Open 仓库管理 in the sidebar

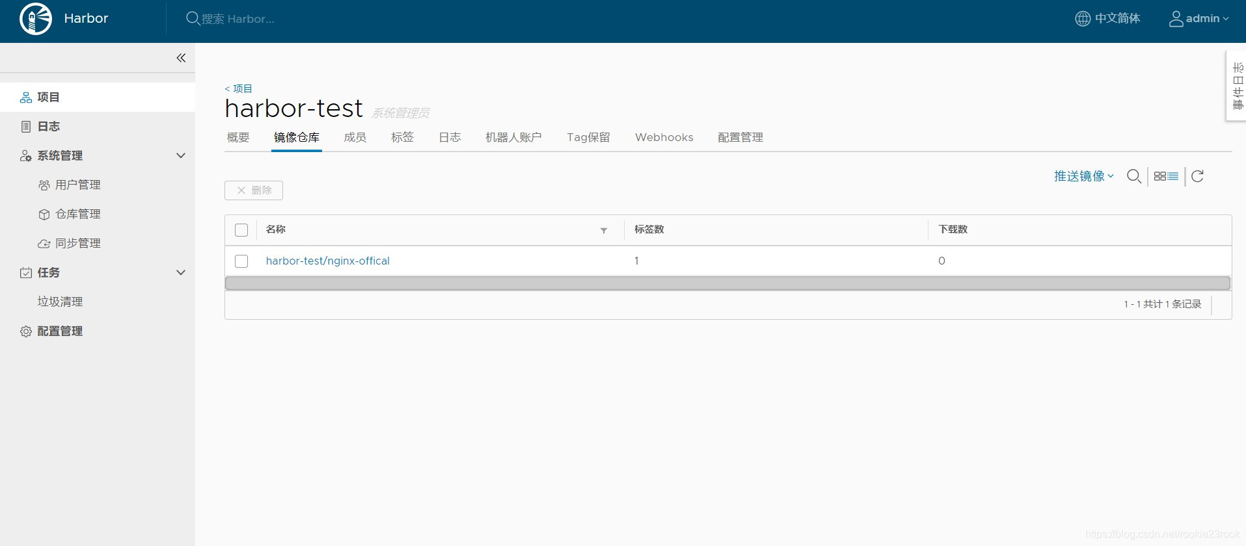click(78, 214)
